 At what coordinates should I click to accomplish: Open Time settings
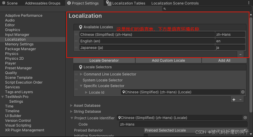click(9, 106)
